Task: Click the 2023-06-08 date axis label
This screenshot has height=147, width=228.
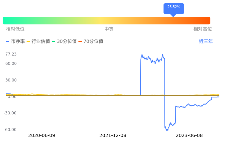Action: coord(189,136)
